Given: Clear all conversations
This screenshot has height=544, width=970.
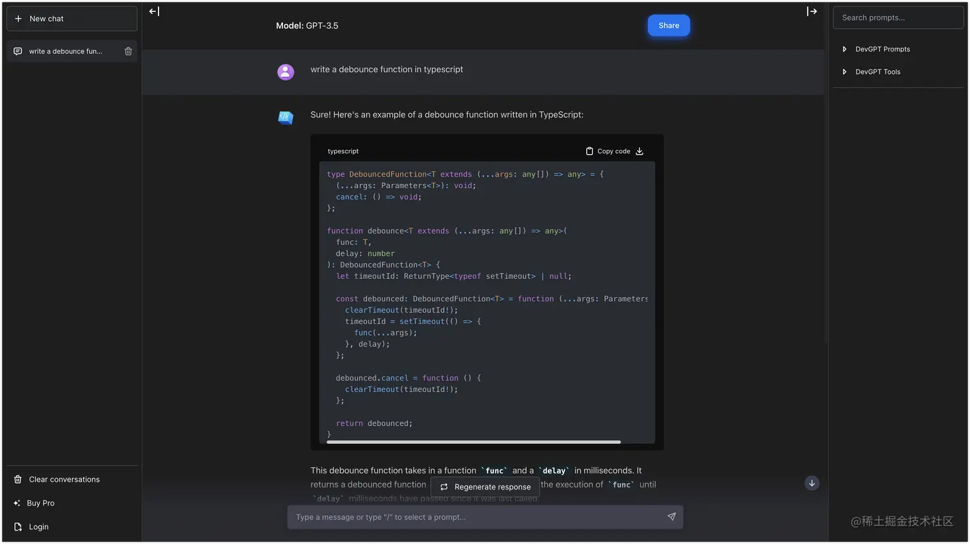Looking at the screenshot, I should click(72, 479).
